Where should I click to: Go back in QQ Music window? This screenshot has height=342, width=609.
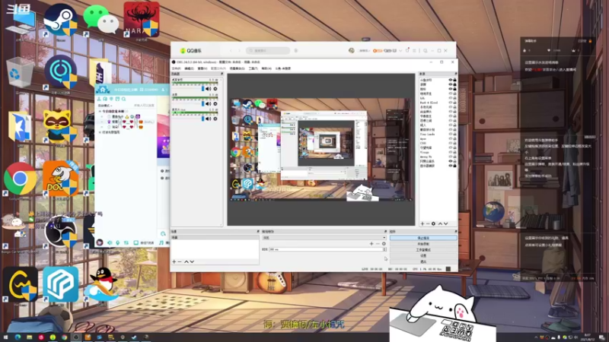coord(231,50)
